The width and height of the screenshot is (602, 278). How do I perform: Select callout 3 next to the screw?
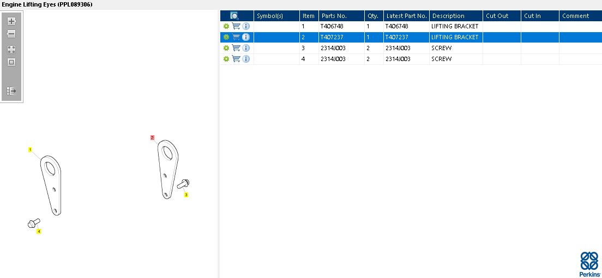(x=186, y=195)
